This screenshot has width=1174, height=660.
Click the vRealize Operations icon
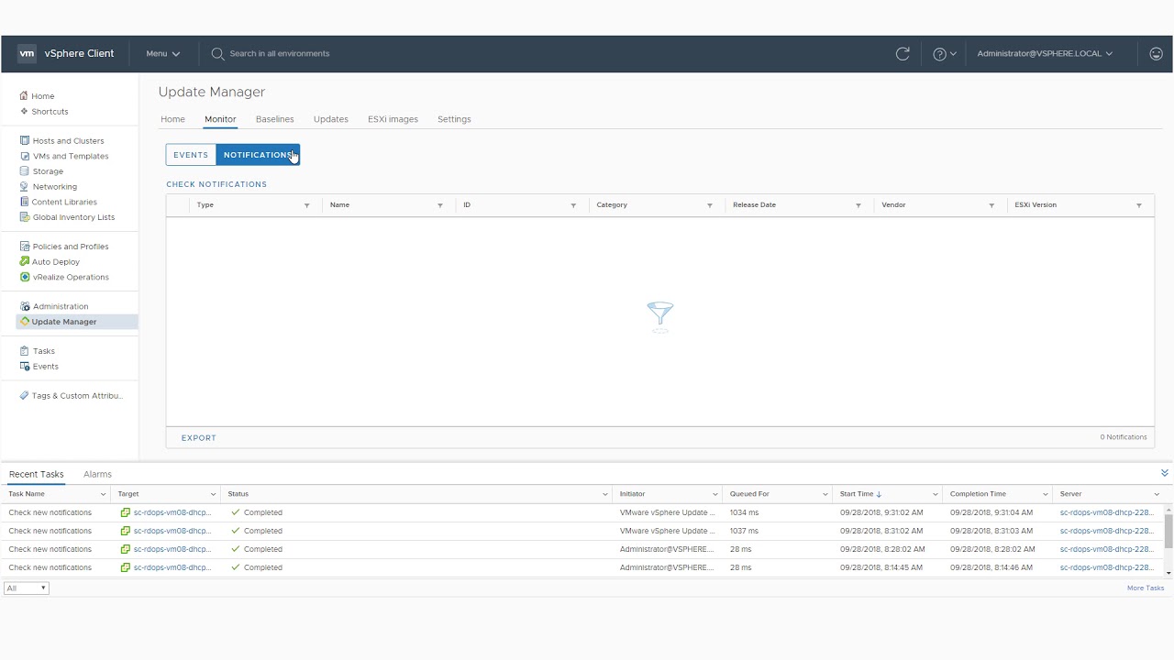click(25, 277)
